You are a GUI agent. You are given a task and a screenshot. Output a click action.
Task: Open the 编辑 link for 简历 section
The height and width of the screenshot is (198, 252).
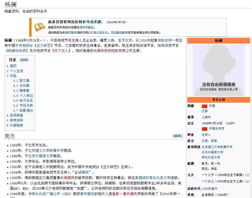coord(178,136)
